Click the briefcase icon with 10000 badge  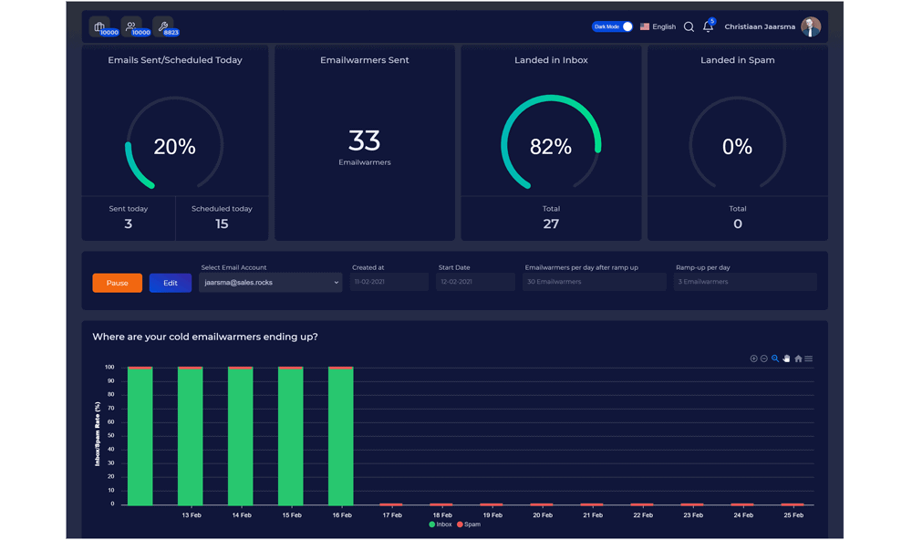100,26
